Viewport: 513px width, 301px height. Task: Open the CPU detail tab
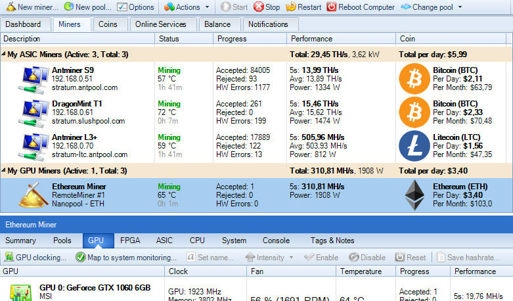[197, 241]
